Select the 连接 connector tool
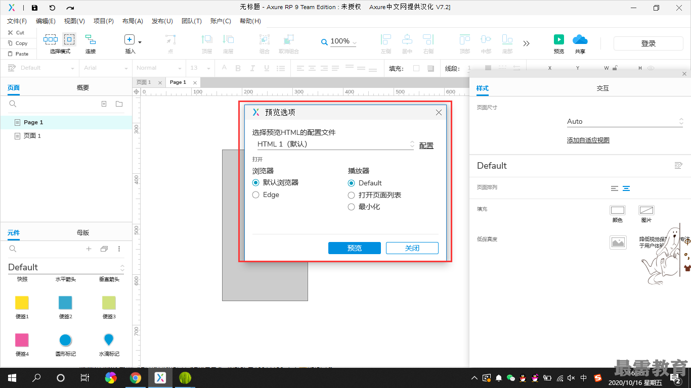This screenshot has height=388, width=691. click(91, 39)
